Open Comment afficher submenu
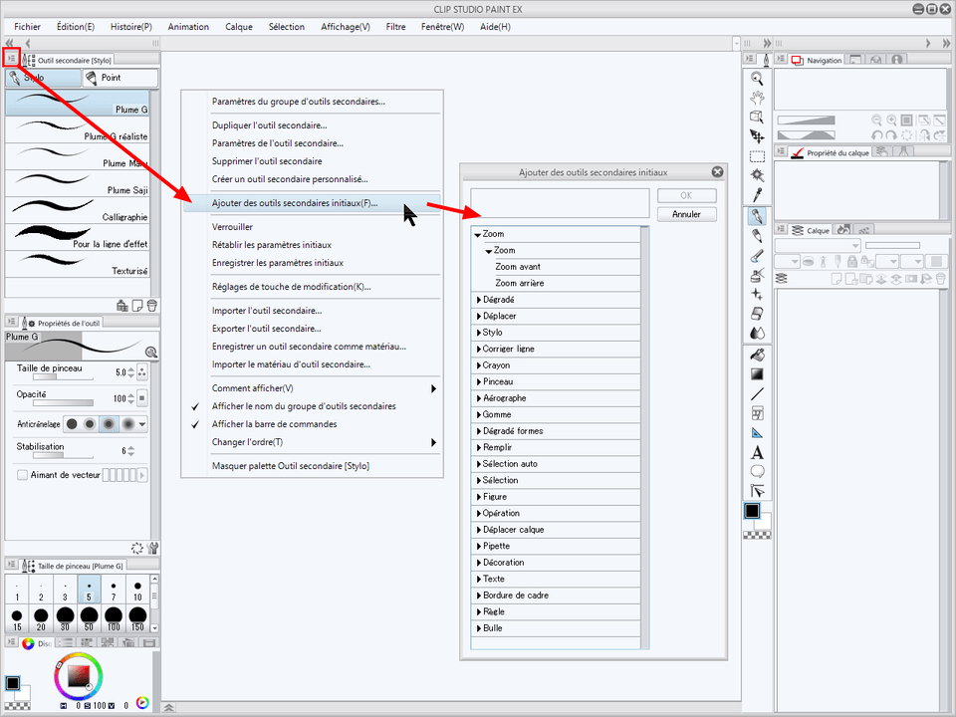Screen dimensions: 956x717 (x=312, y=388)
